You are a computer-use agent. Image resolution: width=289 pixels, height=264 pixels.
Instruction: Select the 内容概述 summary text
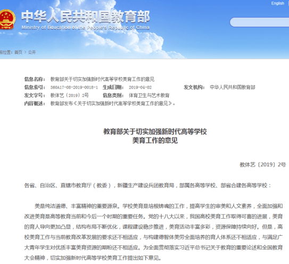(113, 103)
